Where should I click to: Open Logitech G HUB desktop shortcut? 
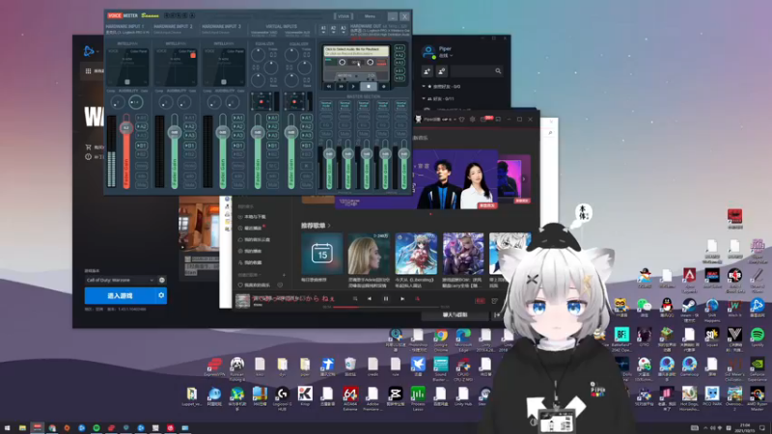282,397
